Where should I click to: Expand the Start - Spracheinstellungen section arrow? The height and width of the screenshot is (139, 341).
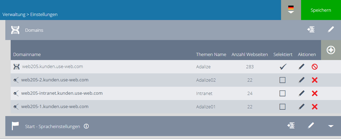(x=331, y=126)
